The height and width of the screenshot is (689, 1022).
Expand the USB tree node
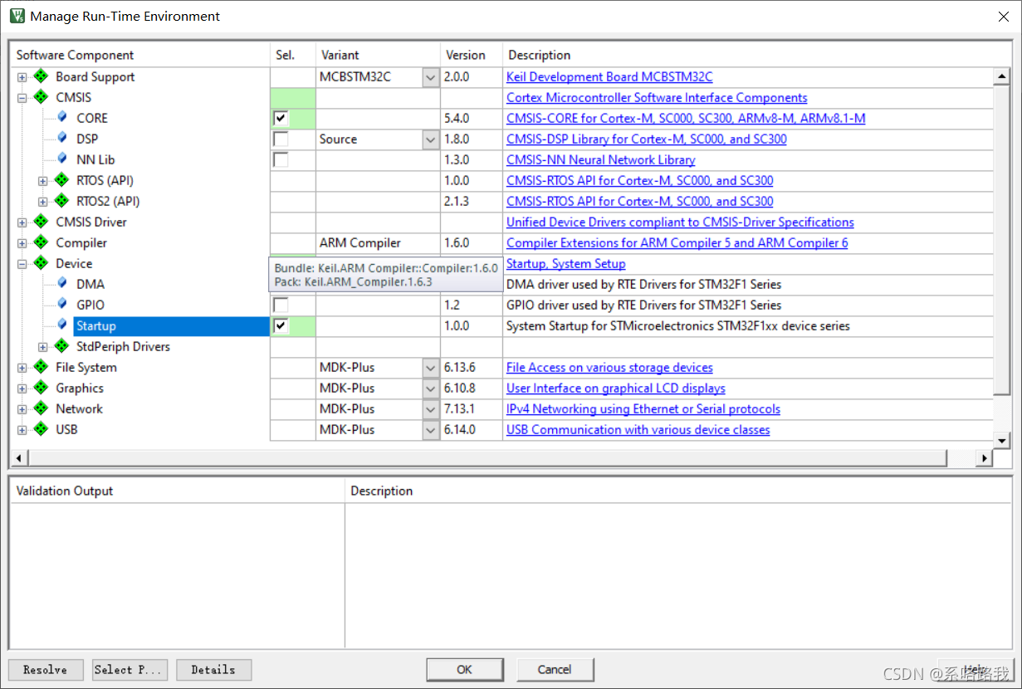pyautogui.click(x=22, y=430)
